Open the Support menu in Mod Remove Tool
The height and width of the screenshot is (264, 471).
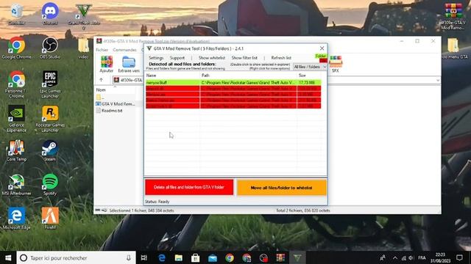177,58
